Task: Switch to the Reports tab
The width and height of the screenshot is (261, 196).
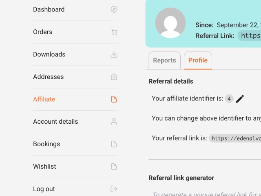Action: (164, 60)
